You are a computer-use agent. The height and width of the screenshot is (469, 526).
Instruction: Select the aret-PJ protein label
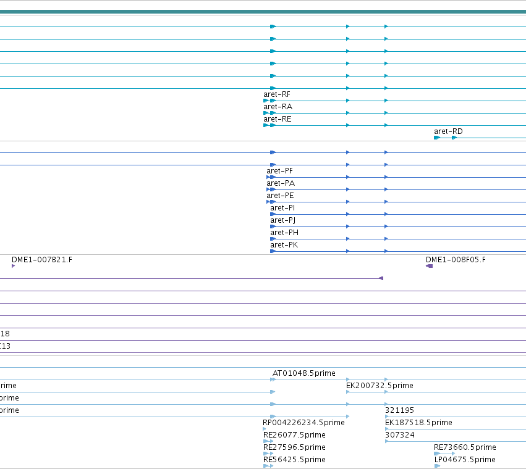[x=283, y=220]
